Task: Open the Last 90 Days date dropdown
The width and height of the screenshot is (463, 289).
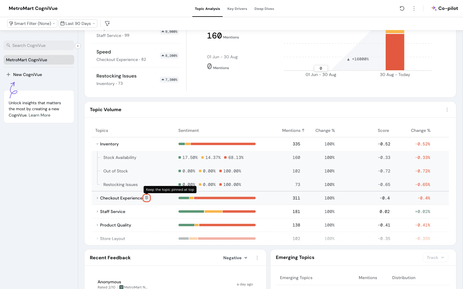Action: 78,23
